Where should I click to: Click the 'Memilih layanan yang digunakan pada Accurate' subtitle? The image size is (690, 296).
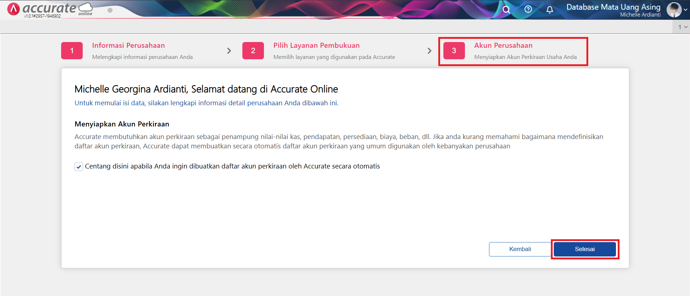click(x=334, y=57)
